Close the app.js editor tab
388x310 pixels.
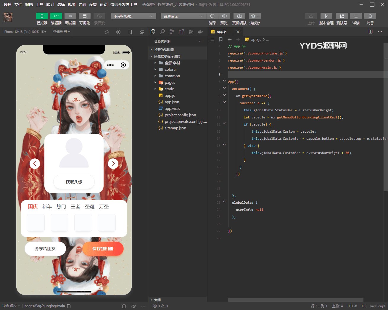238,32
